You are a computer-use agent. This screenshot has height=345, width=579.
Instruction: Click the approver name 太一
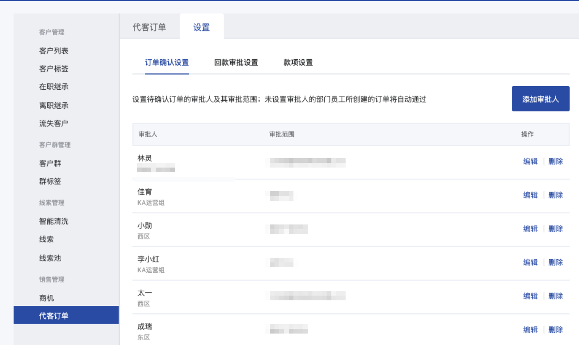click(145, 292)
